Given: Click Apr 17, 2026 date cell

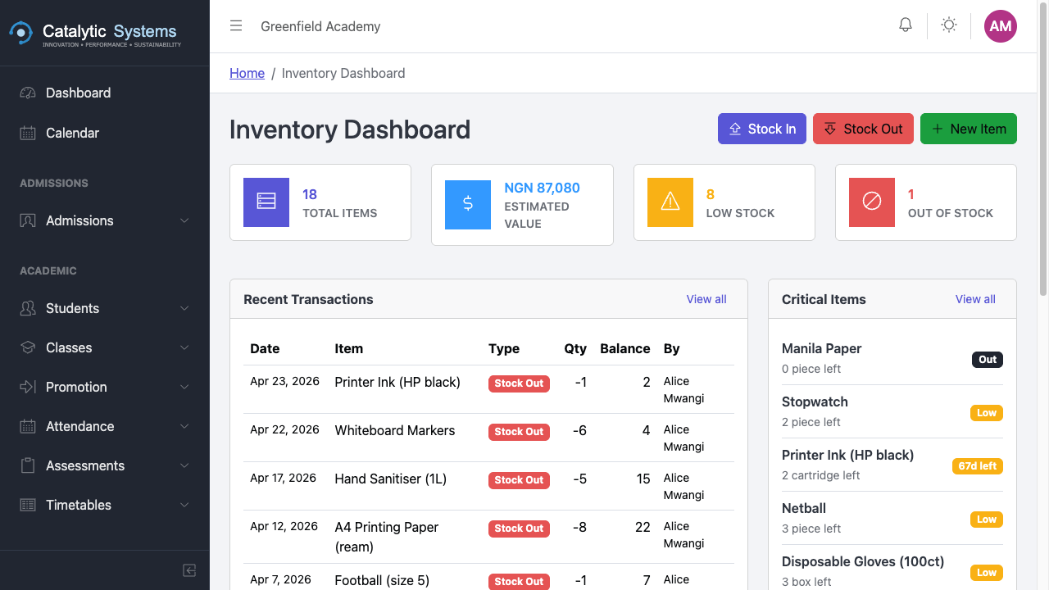Looking at the screenshot, I should coord(284,478).
